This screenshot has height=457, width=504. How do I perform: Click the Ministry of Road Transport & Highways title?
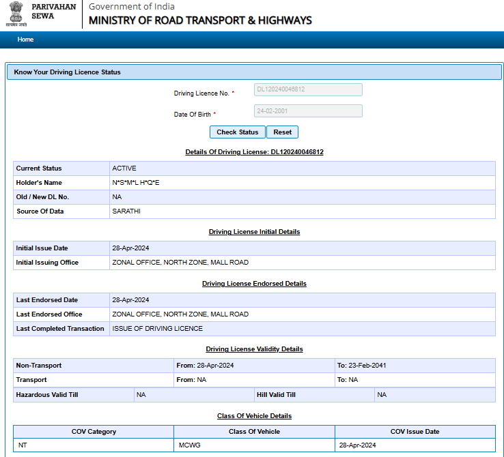(200, 20)
